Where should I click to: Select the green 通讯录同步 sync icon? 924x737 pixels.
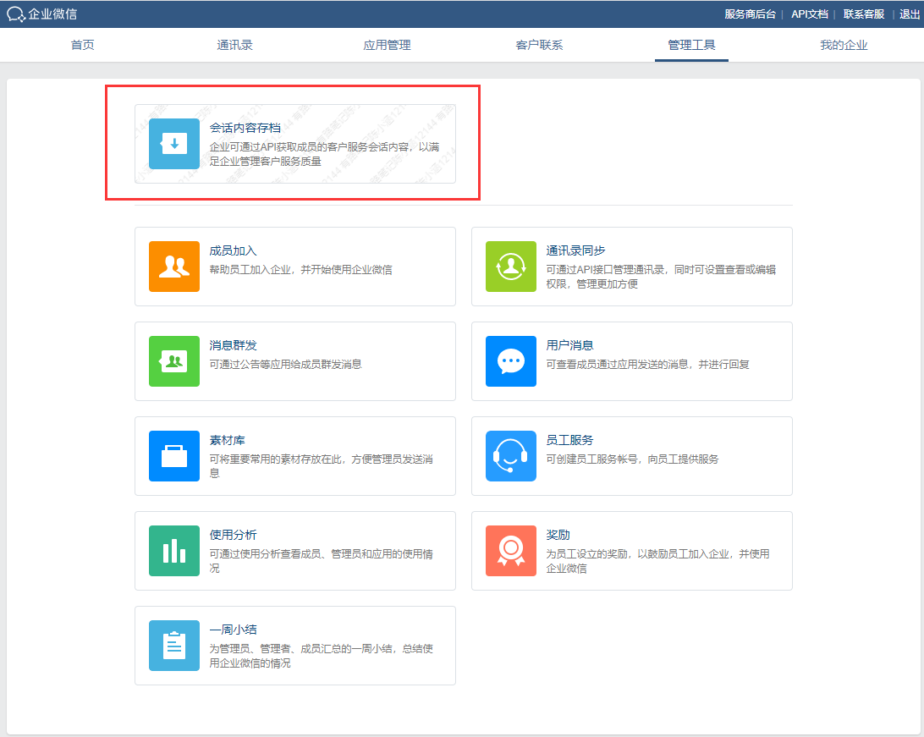511,267
